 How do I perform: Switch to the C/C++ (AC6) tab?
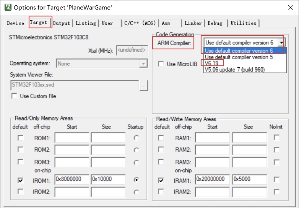click(140, 23)
